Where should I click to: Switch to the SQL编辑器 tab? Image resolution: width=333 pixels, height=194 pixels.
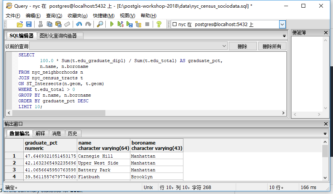(x=21, y=36)
